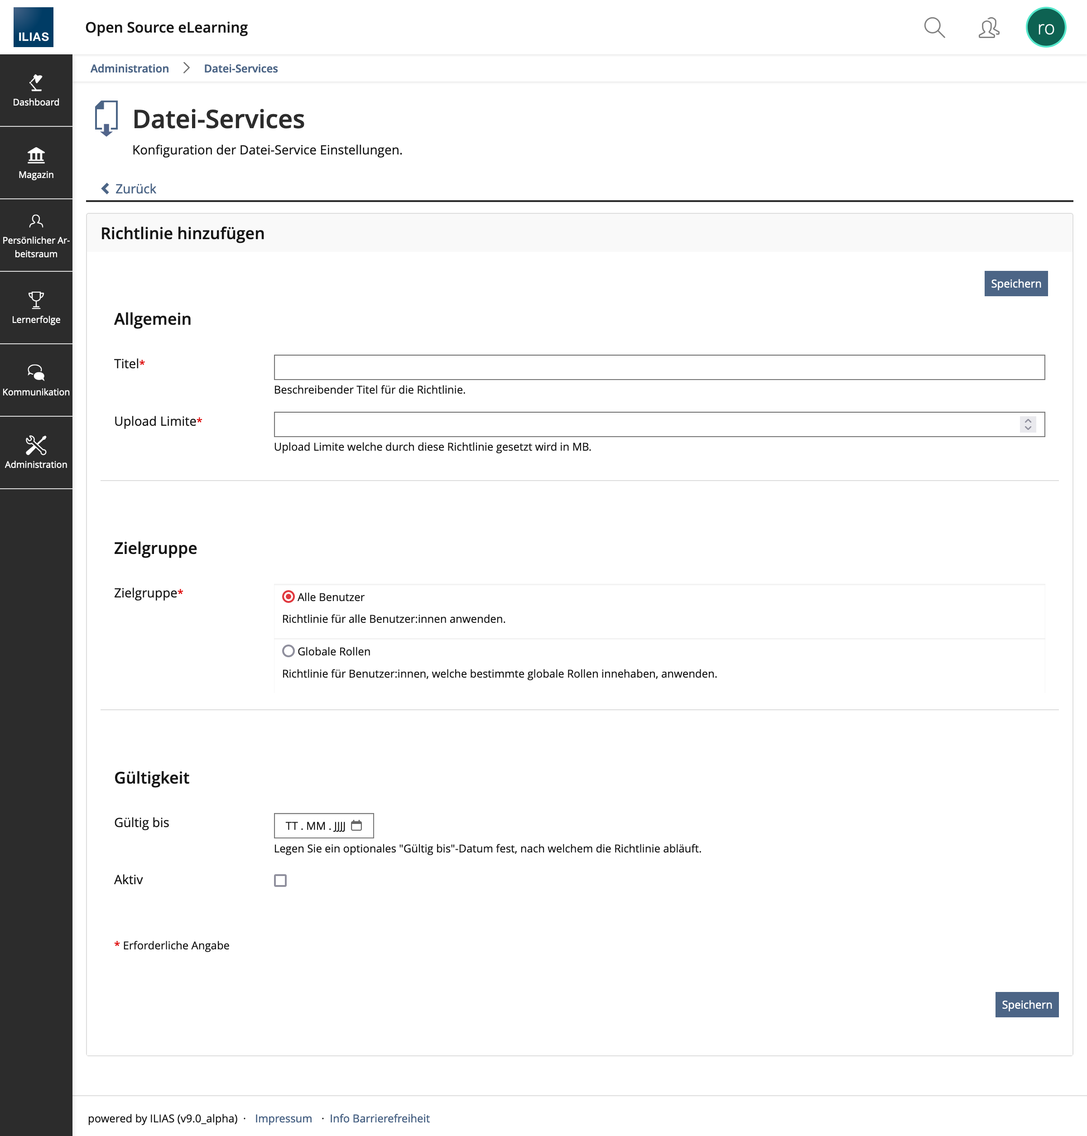Open Lernerfolge trophy sidebar item

click(36, 308)
